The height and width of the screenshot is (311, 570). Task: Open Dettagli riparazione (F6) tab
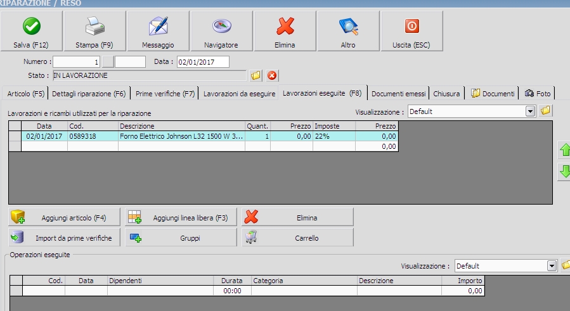[x=89, y=93]
